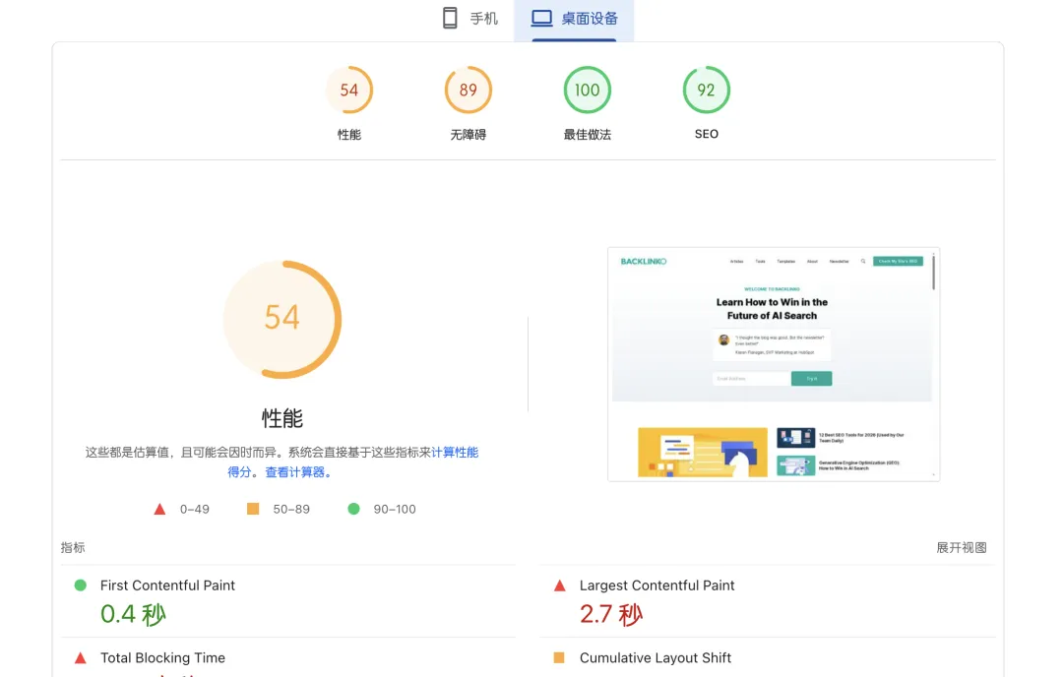The height and width of the screenshot is (677, 1063).
Task: Click the 无障碍 label under score 89
Action: click(468, 134)
